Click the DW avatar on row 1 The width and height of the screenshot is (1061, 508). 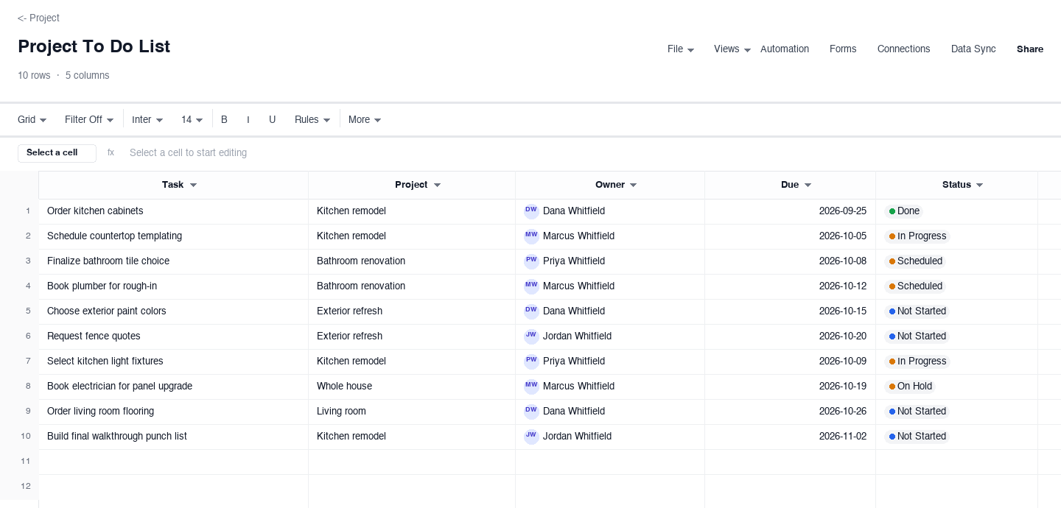click(531, 211)
